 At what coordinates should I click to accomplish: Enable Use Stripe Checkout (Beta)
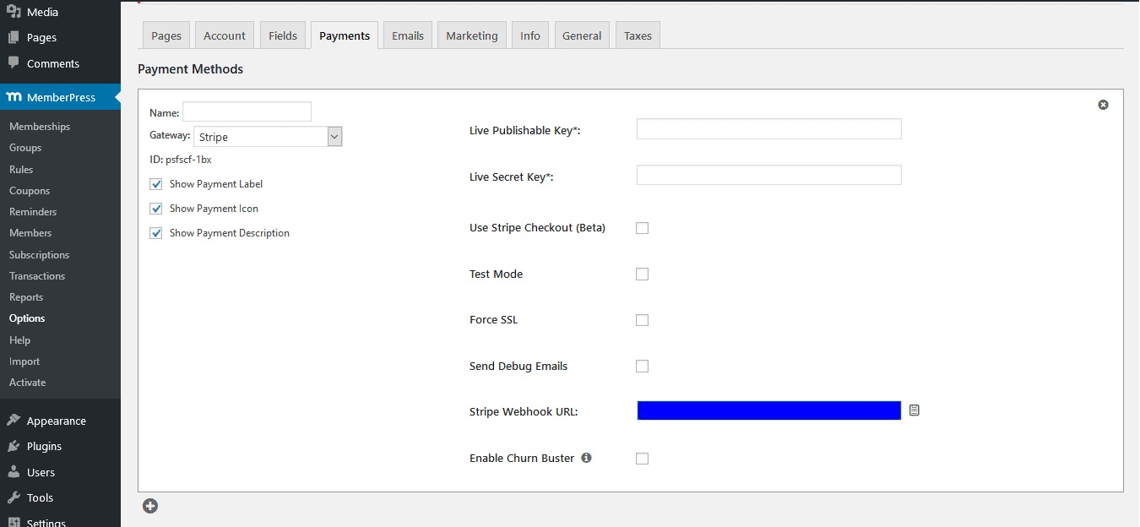click(x=642, y=228)
